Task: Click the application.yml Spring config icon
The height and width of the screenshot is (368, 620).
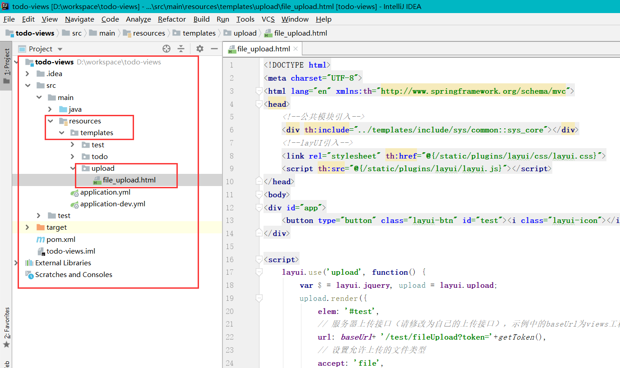Action: [74, 192]
